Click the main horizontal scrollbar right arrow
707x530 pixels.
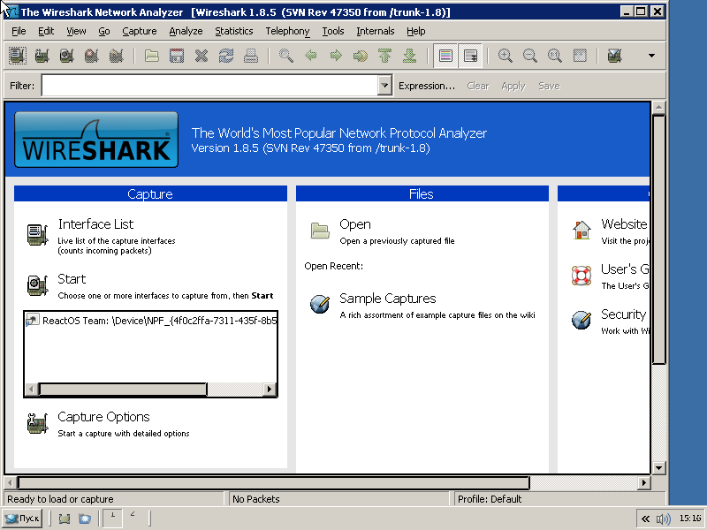(644, 482)
